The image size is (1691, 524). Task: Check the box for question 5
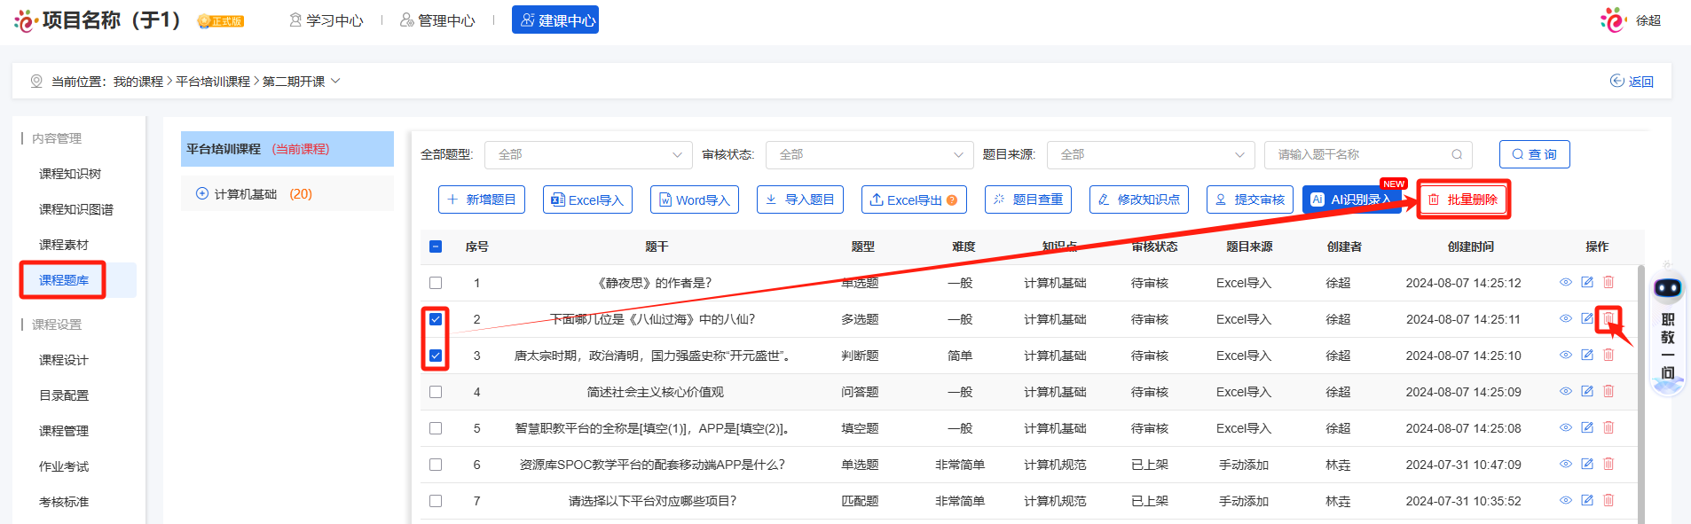pyautogui.click(x=436, y=428)
